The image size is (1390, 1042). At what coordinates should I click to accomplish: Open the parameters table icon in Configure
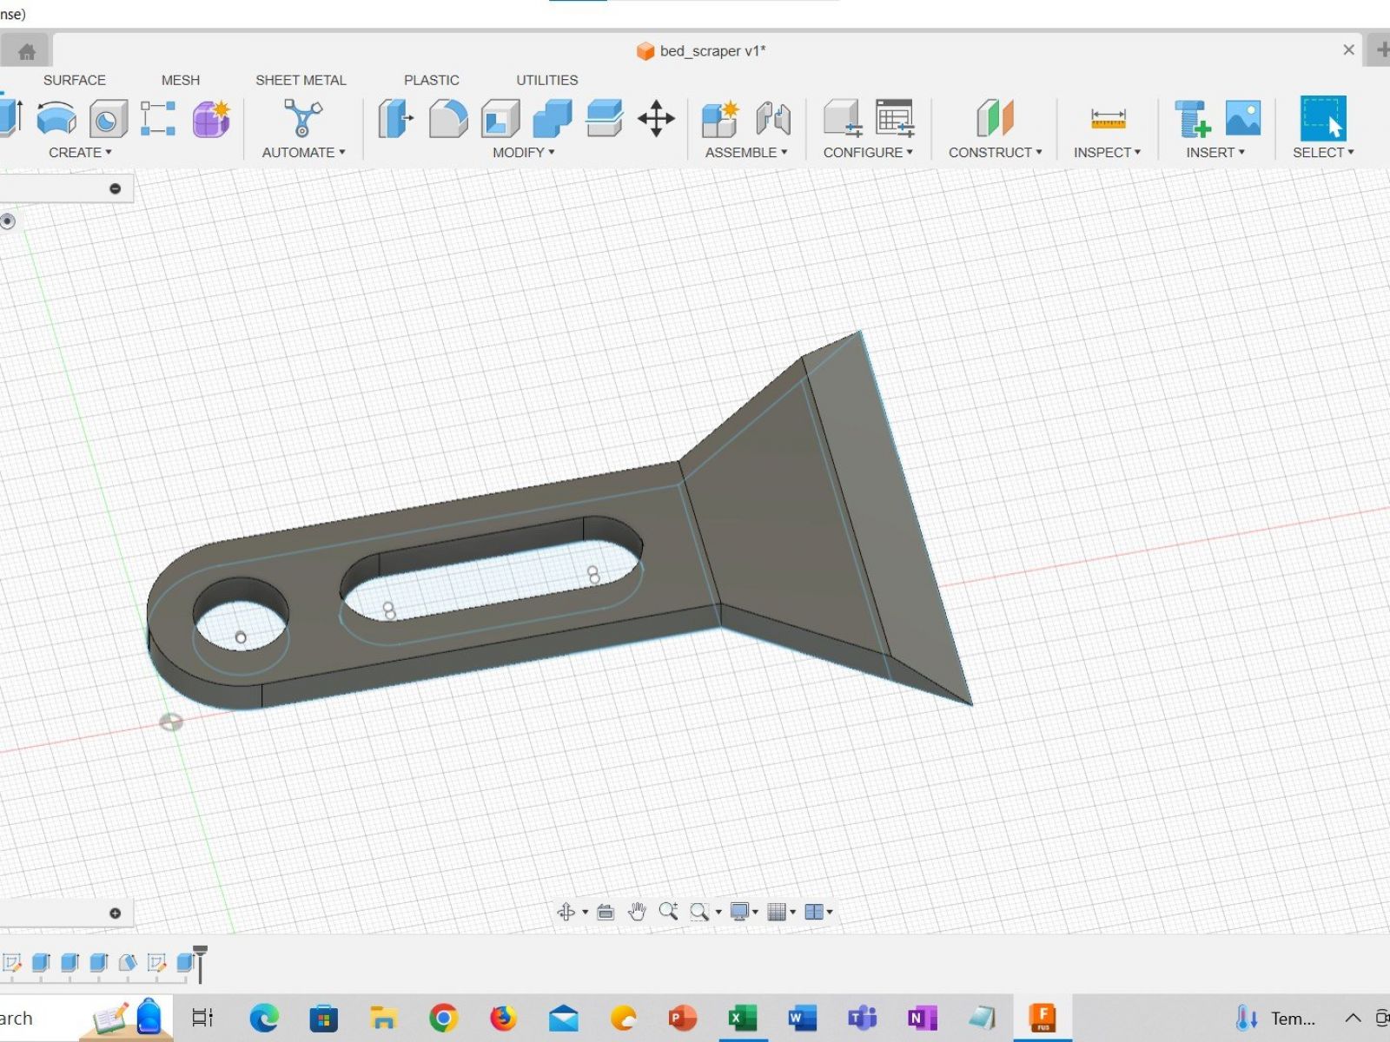895,119
